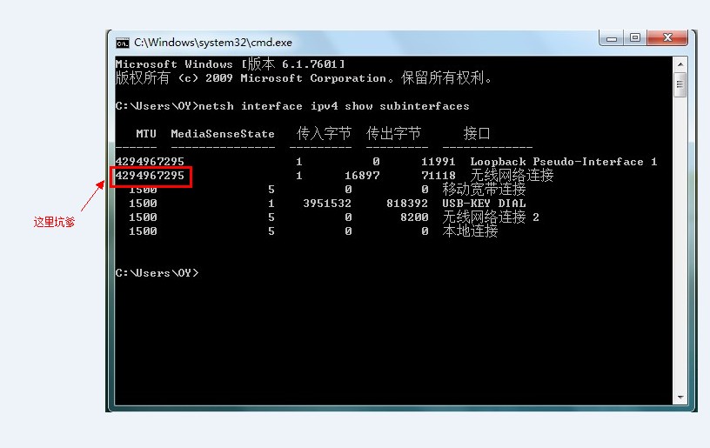The width and height of the screenshot is (710, 448).
Task: Click the 移动宽带连接 interface name
Action: pyautogui.click(x=484, y=189)
